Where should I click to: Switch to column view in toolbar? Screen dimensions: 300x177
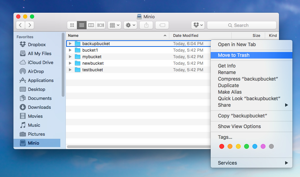click(91, 25)
